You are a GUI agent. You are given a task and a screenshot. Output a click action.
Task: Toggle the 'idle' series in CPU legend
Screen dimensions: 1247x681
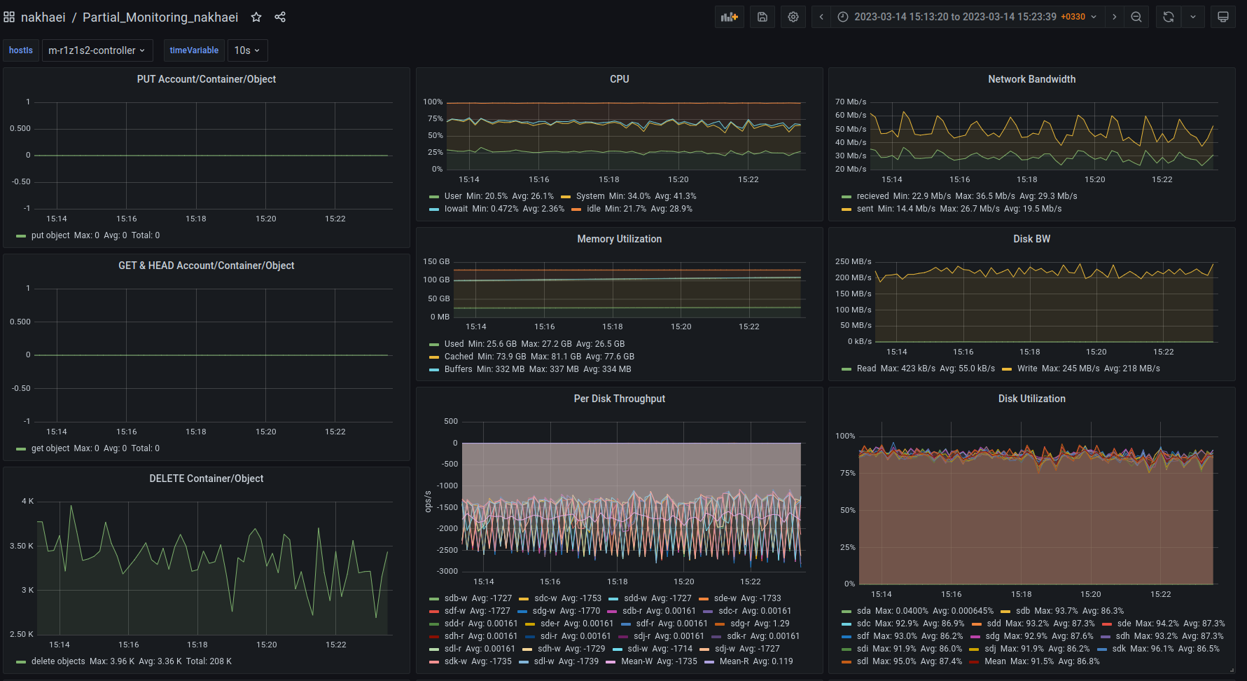tap(594, 209)
